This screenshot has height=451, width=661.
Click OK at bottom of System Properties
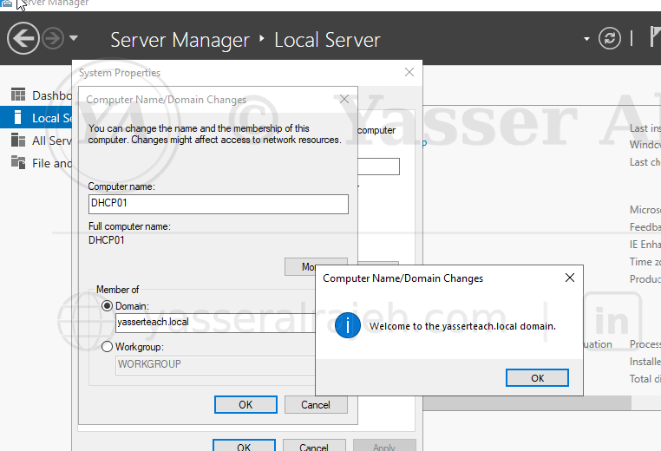coord(244,446)
